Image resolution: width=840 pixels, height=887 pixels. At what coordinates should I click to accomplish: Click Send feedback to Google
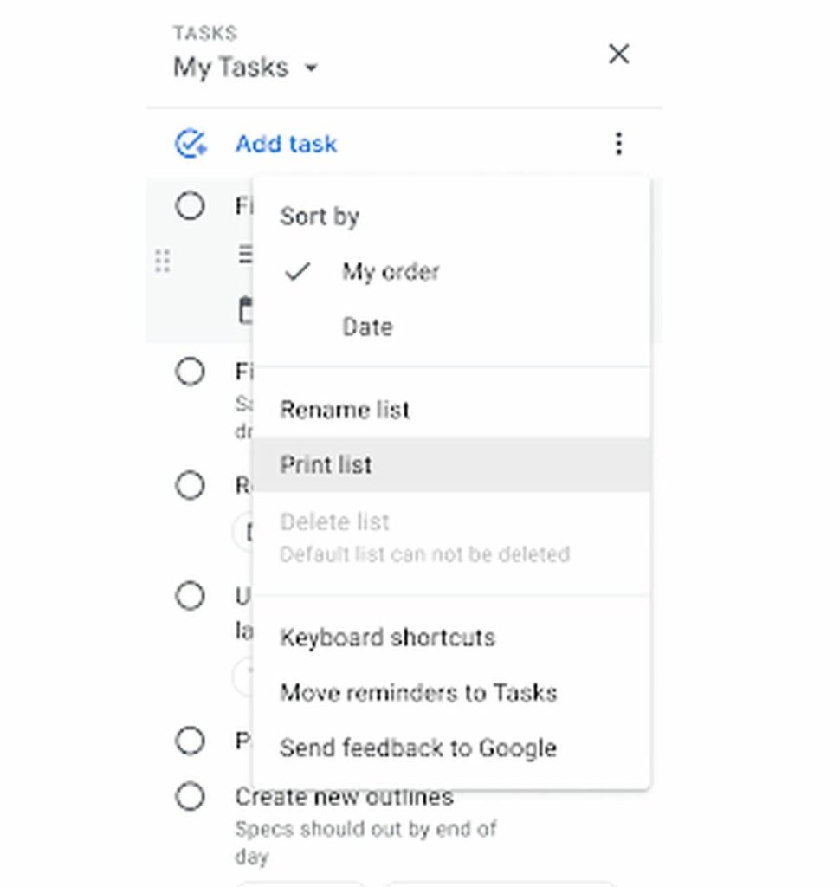[x=417, y=748]
